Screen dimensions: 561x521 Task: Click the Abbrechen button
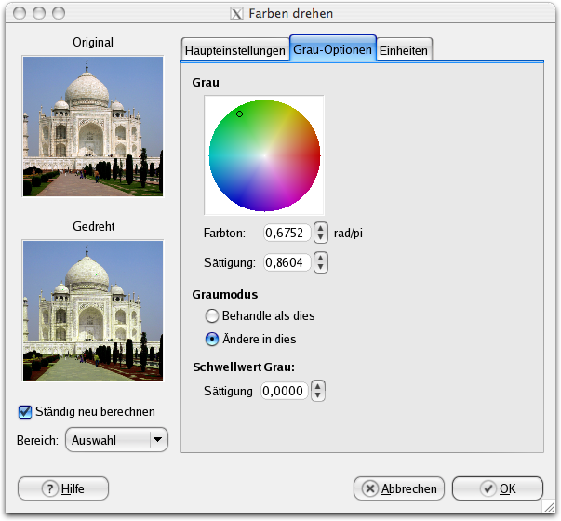pyautogui.click(x=399, y=488)
